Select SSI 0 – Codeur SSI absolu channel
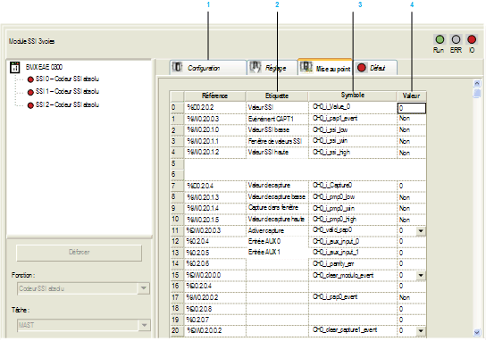 (x=67, y=79)
